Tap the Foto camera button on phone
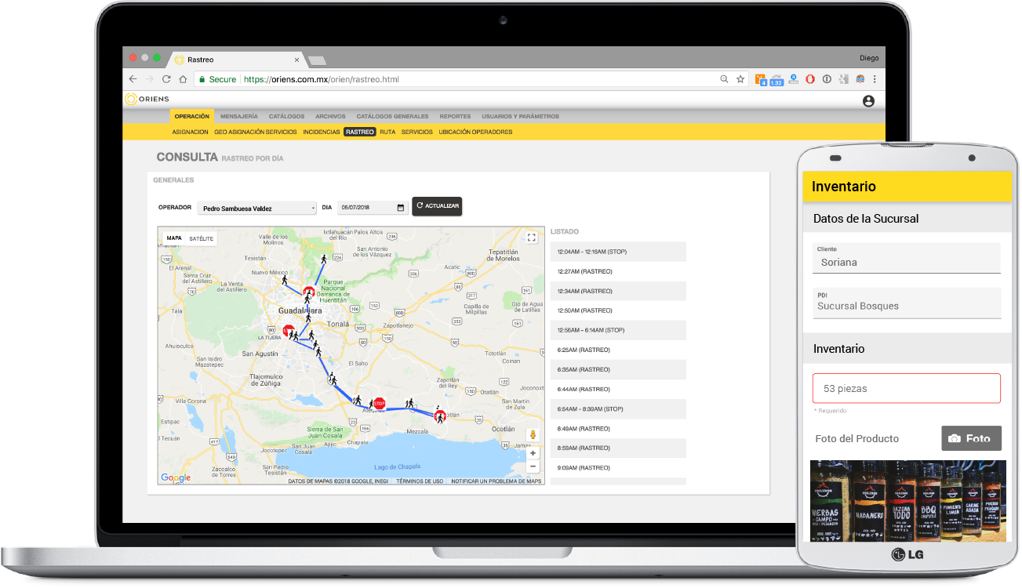The image size is (1022, 588). point(971,438)
